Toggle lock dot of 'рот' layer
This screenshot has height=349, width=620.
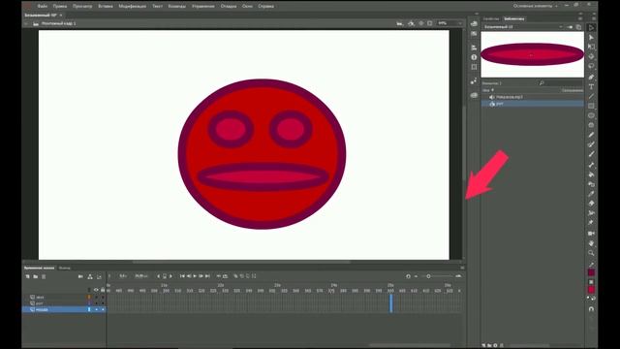point(103,303)
